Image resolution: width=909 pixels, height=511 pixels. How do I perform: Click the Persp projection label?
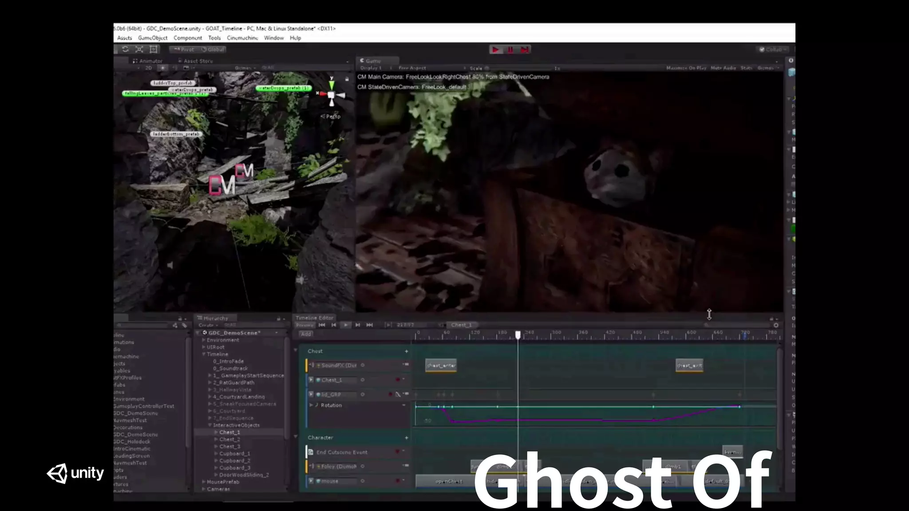click(331, 116)
